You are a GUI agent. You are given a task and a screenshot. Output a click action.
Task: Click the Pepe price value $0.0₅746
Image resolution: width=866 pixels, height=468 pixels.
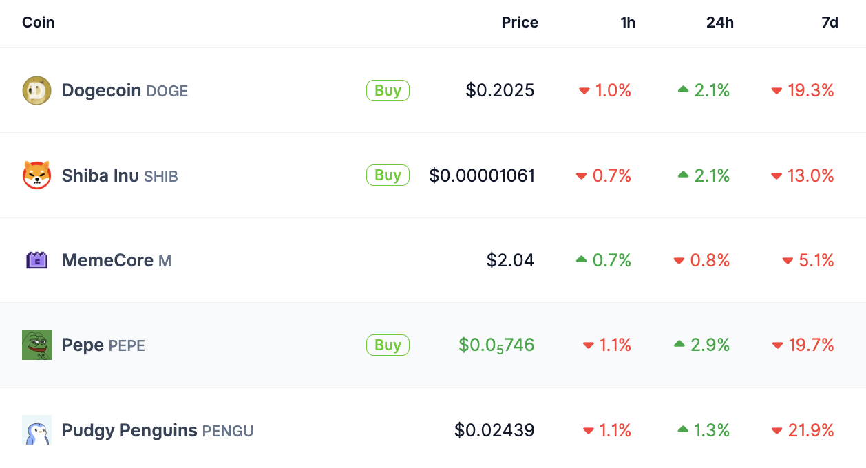[x=496, y=345]
